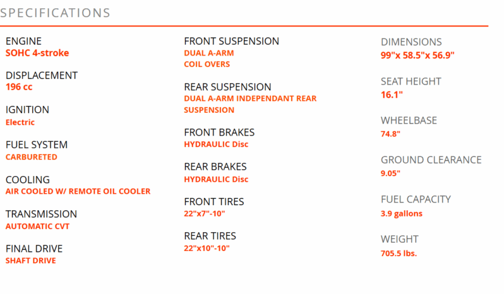Click the FRONT BRAKES HYDRAULIC Disc value
The image size is (504, 294).
tap(217, 144)
